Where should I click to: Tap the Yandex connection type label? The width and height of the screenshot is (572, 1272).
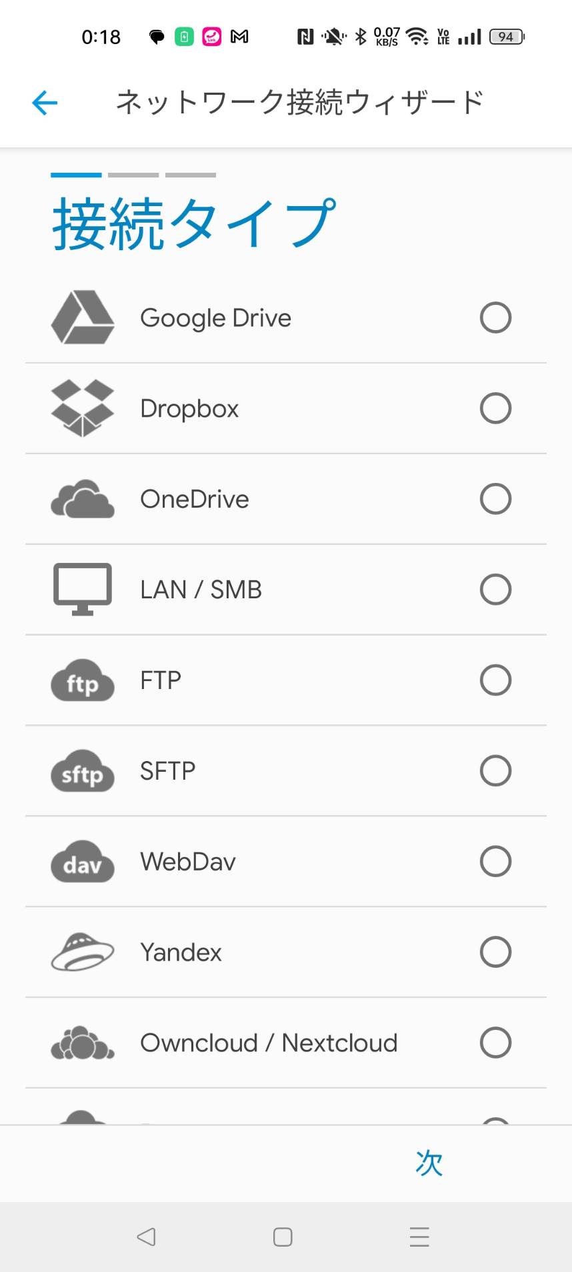(x=181, y=952)
